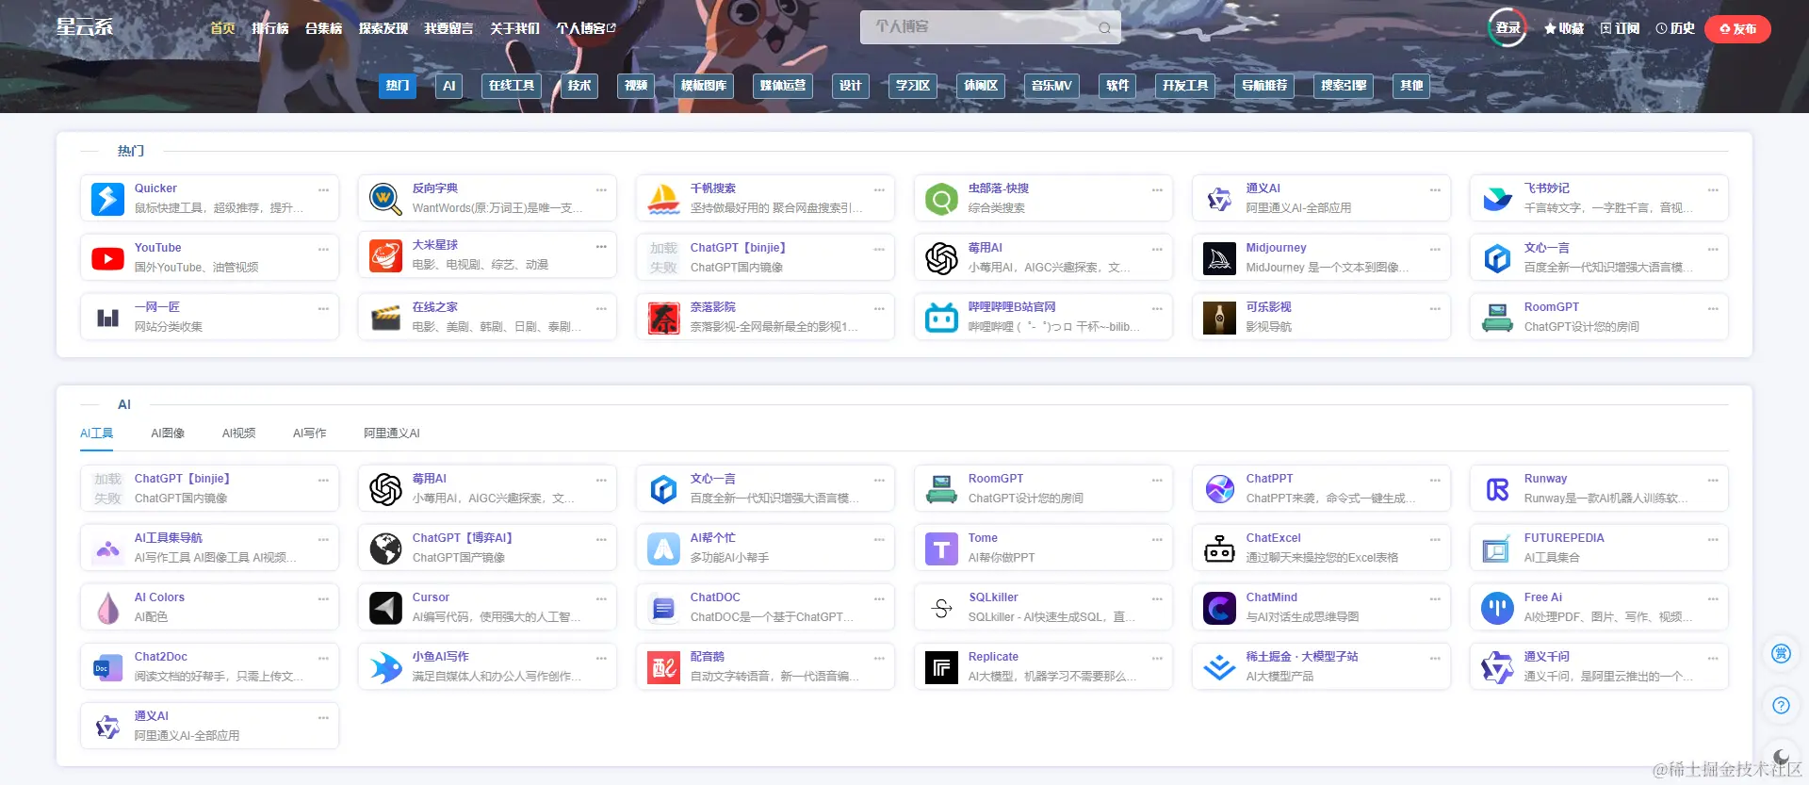
Task: Select the 开发工具 category tab
Action: pyautogui.click(x=1185, y=86)
